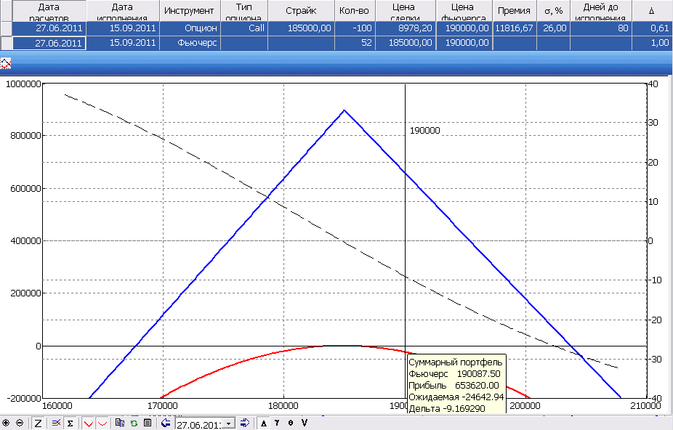
Task: Toggle the Z button in bottom toolbar
Action: pyautogui.click(x=38, y=423)
